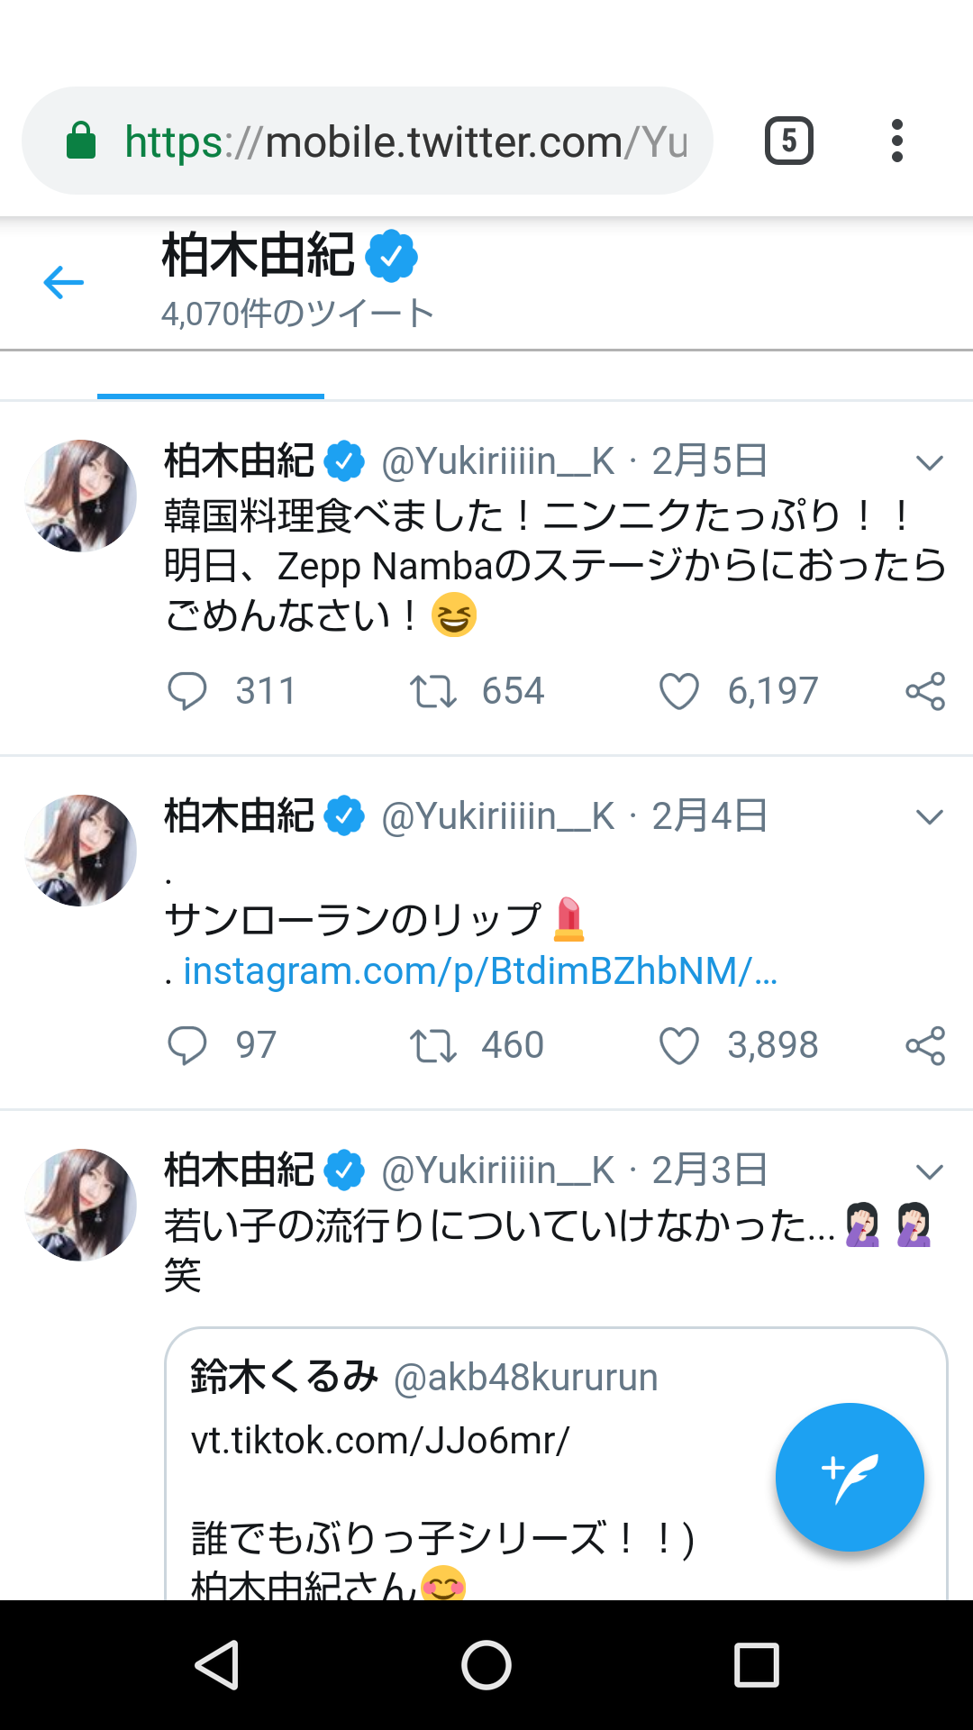Viewport: 973px width, 1730px height.
Task: Tap the back arrow in the profile header
Action: (63, 283)
